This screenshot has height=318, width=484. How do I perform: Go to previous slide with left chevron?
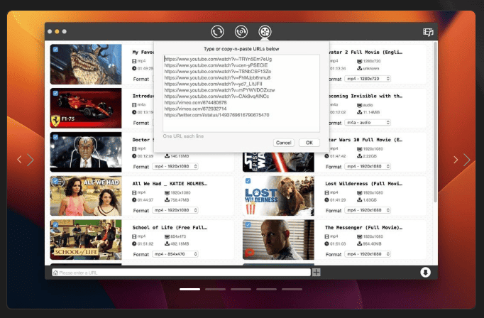click(x=19, y=160)
